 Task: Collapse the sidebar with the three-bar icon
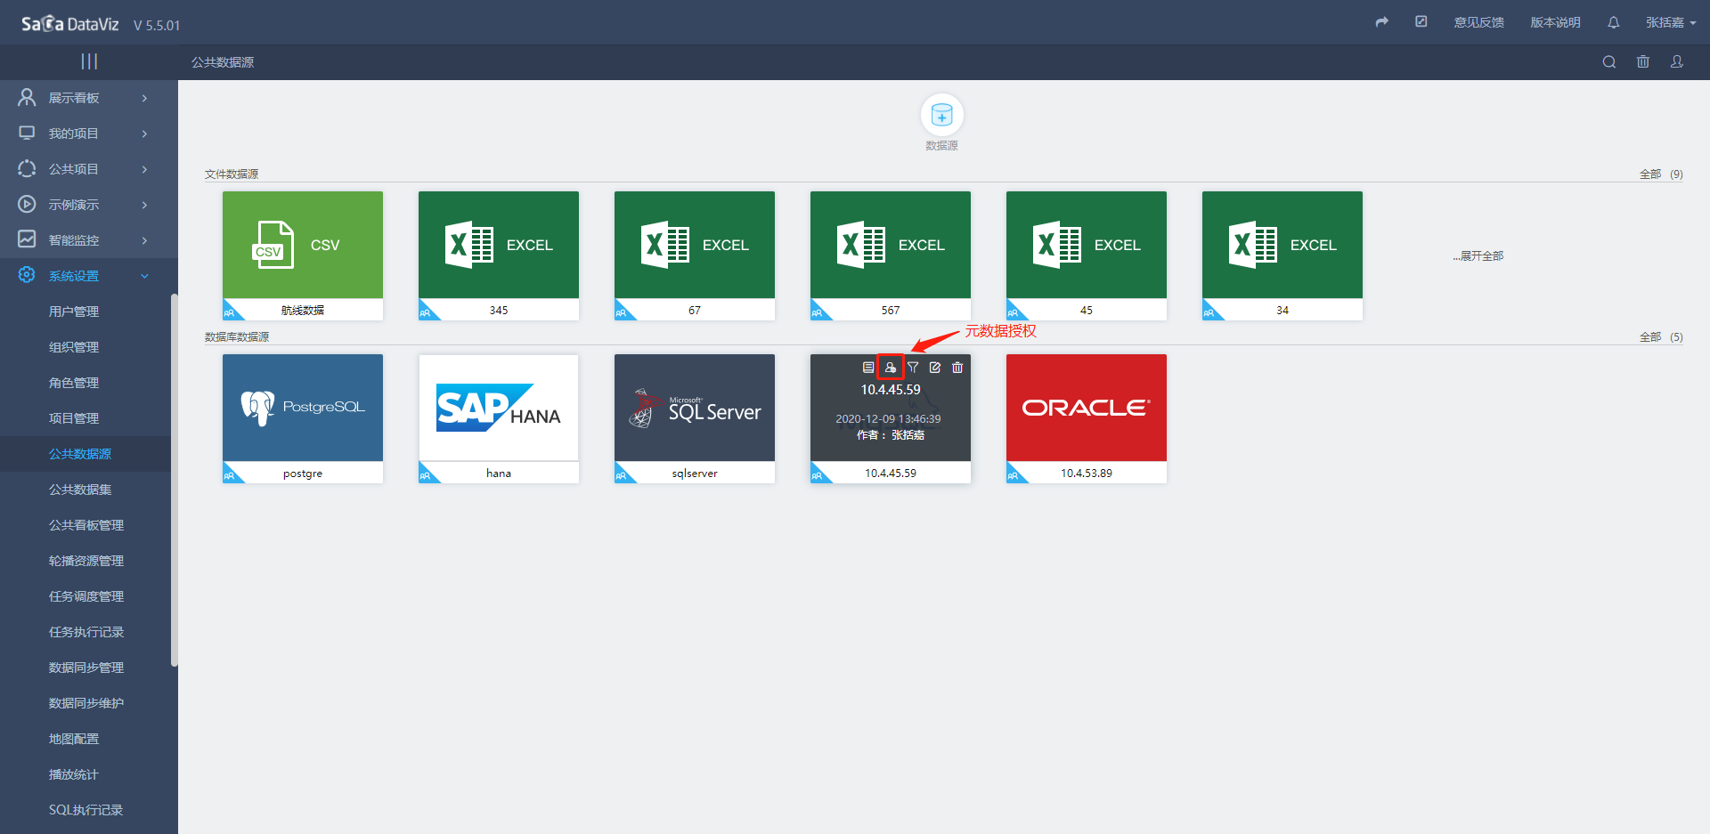89,61
